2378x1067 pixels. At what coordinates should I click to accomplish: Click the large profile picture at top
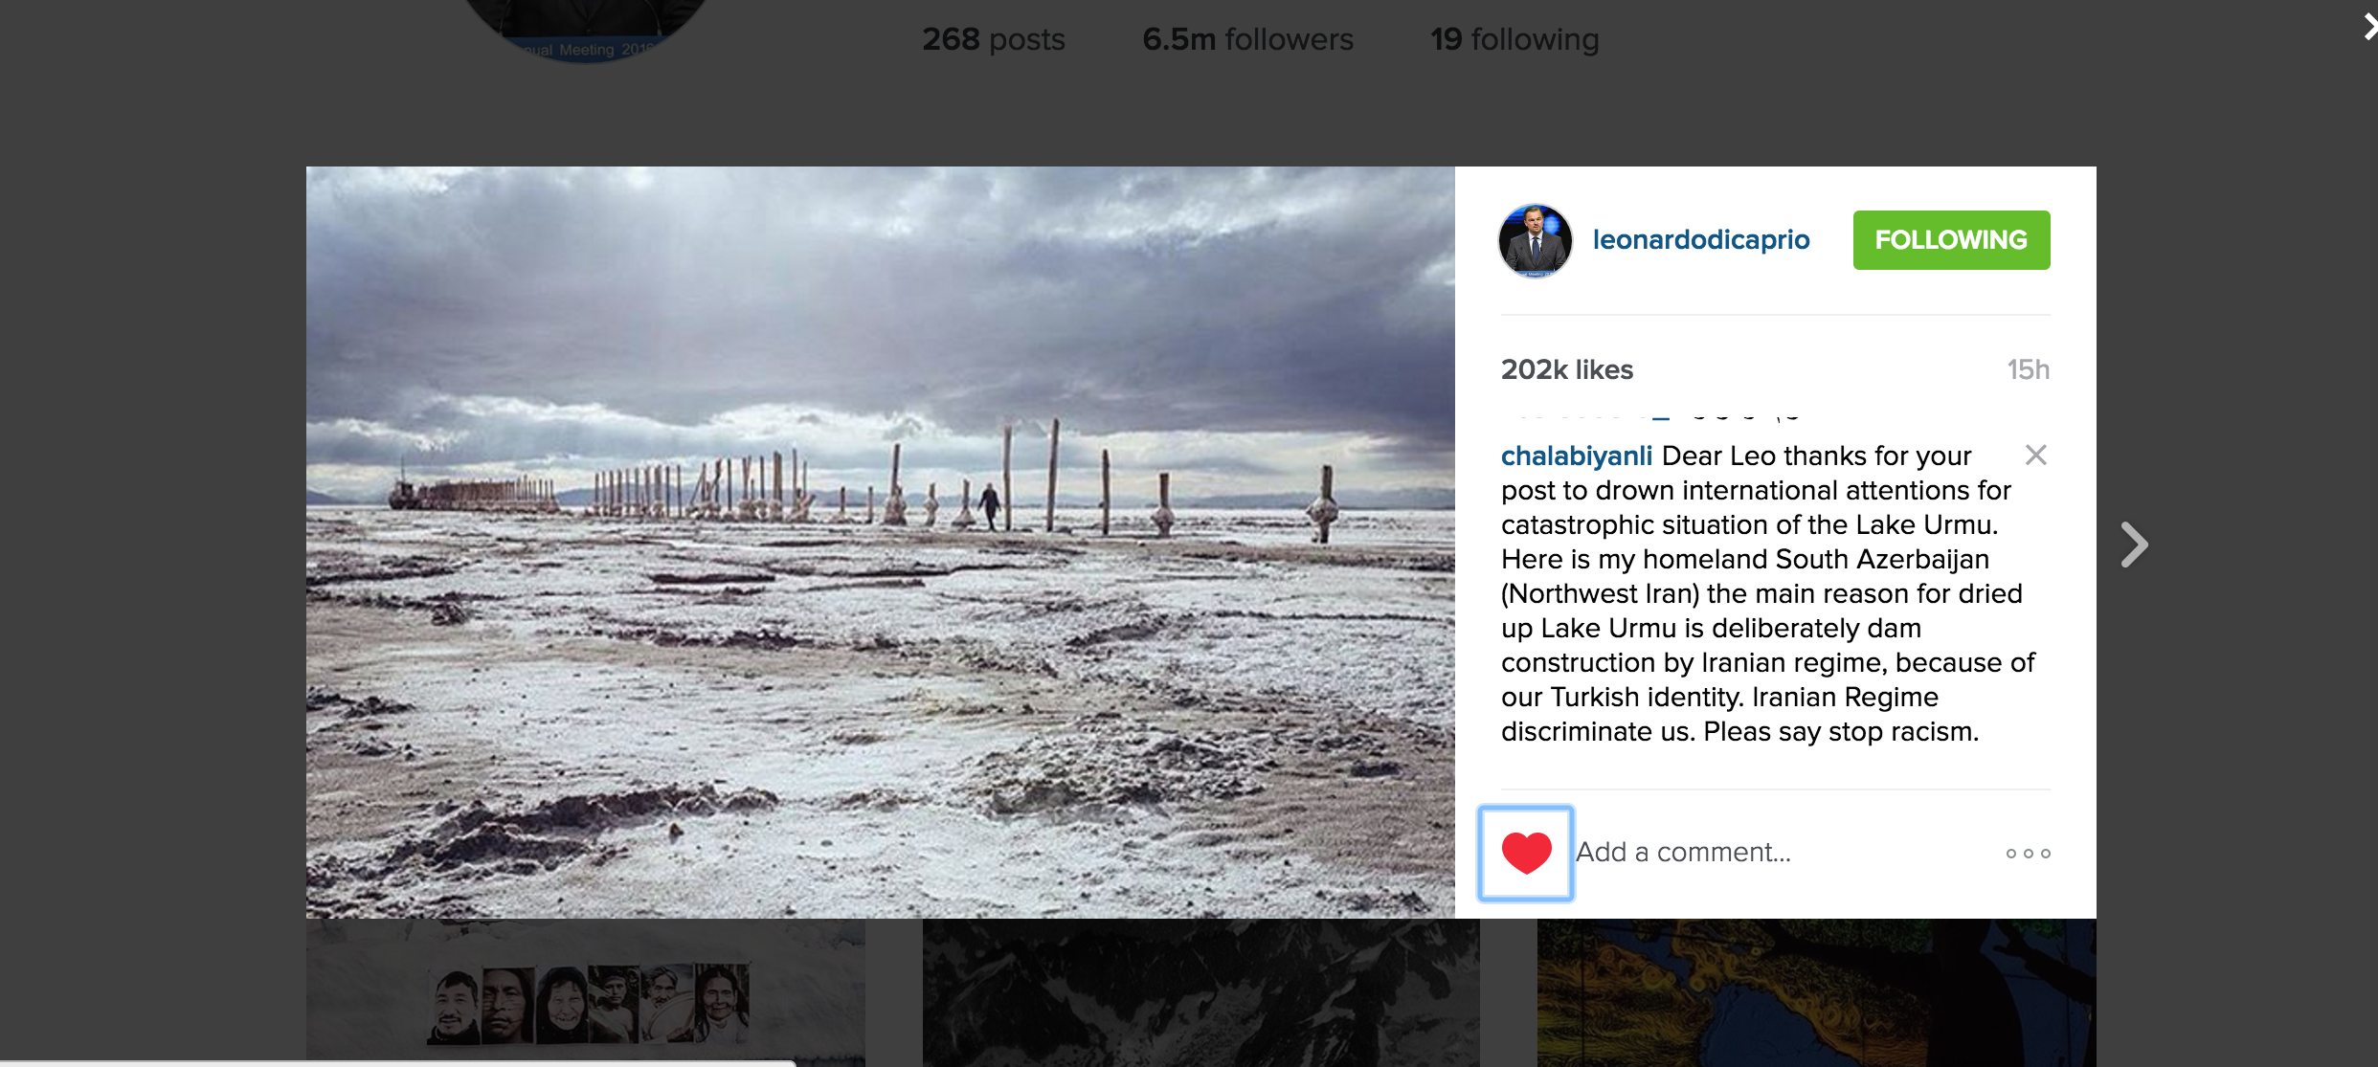586,24
